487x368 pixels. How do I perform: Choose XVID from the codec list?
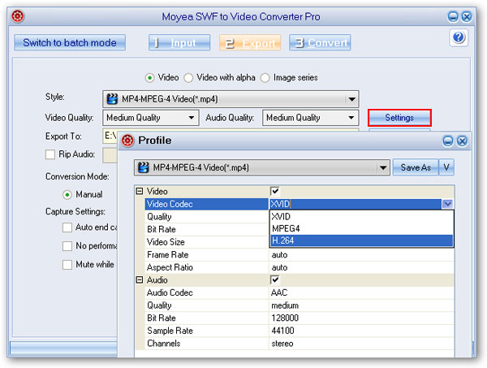tap(361, 216)
